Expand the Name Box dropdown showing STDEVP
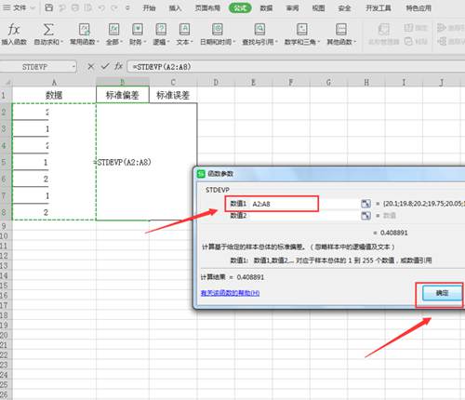 pyautogui.click(x=73, y=67)
